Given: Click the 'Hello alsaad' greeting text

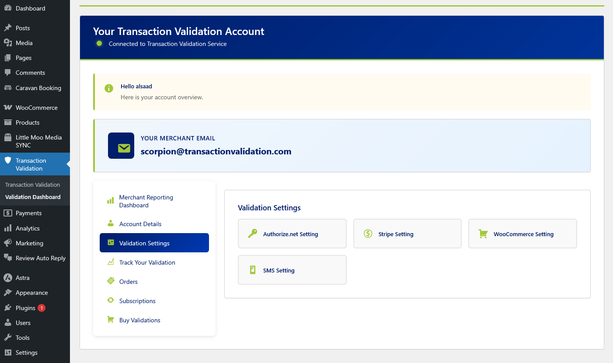Looking at the screenshot, I should coord(136,87).
